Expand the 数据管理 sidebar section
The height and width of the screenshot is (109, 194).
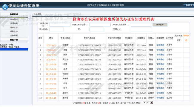[x=14, y=14]
